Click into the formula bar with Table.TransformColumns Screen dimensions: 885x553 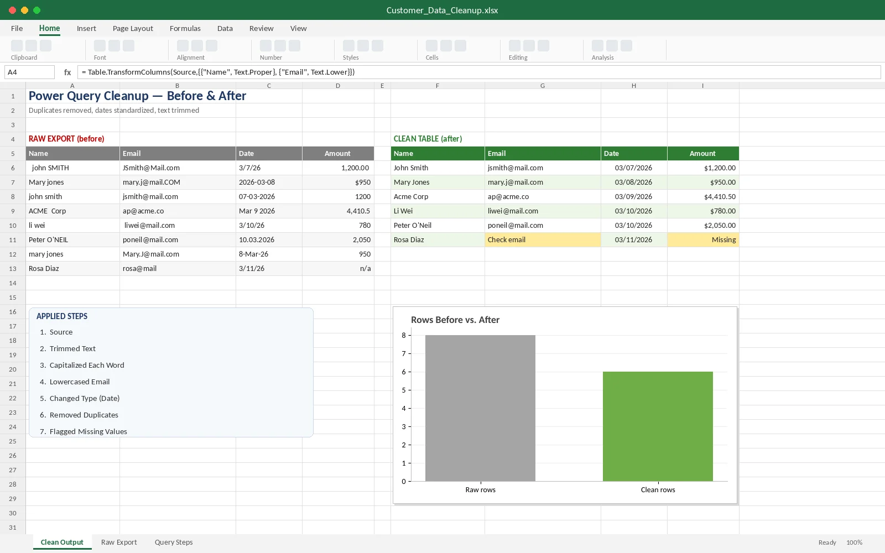(x=479, y=72)
